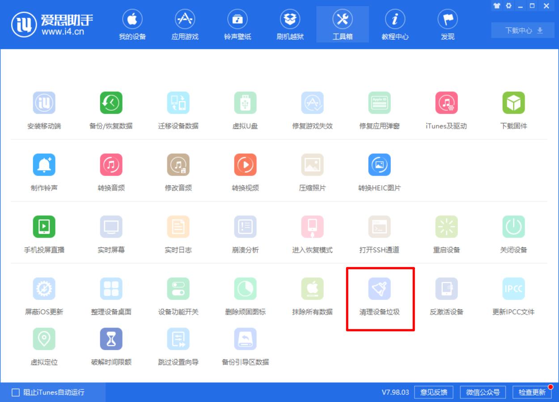The image size is (559, 402).
Task: Open the Backup/Restore Data tool
Action: click(111, 109)
